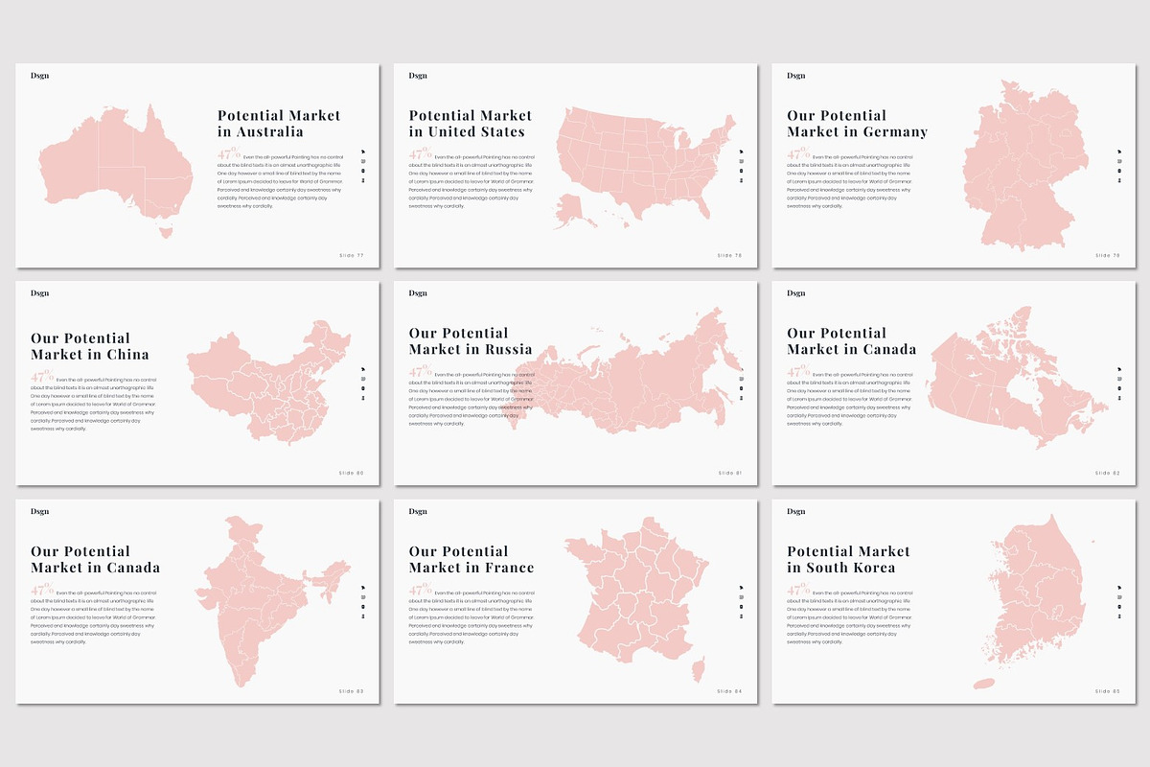The image size is (1150, 767).
Task: Click the 'Market in Canada' title on slide 83
Action: point(96,568)
